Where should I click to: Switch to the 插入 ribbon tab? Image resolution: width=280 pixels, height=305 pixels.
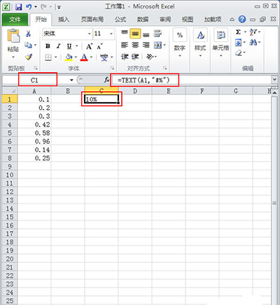click(x=64, y=20)
